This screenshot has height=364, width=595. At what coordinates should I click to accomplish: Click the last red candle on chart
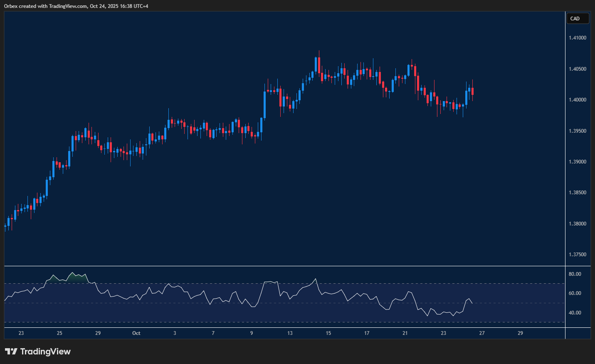(x=472, y=92)
